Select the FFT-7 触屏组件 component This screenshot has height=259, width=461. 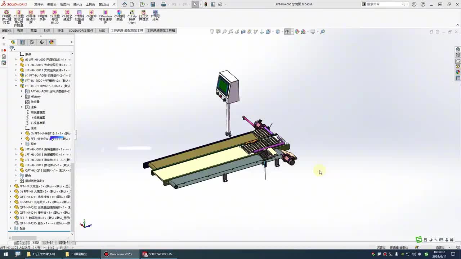tap(42, 218)
